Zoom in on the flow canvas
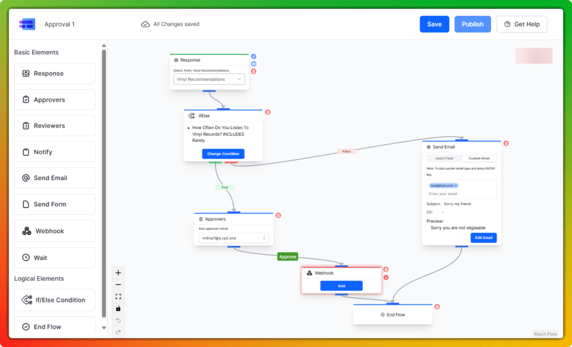Image resolution: width=572 pixels, height=347 pixels. (x=118, y=273)
